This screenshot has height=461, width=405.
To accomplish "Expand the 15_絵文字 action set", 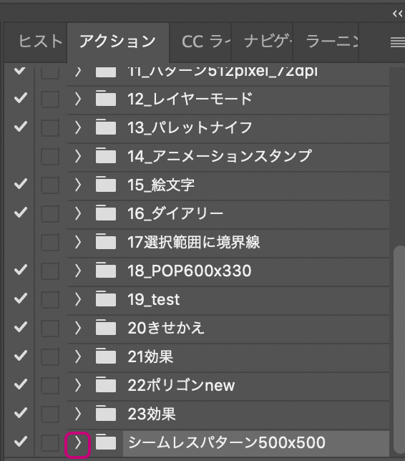I will coord(77,185).
